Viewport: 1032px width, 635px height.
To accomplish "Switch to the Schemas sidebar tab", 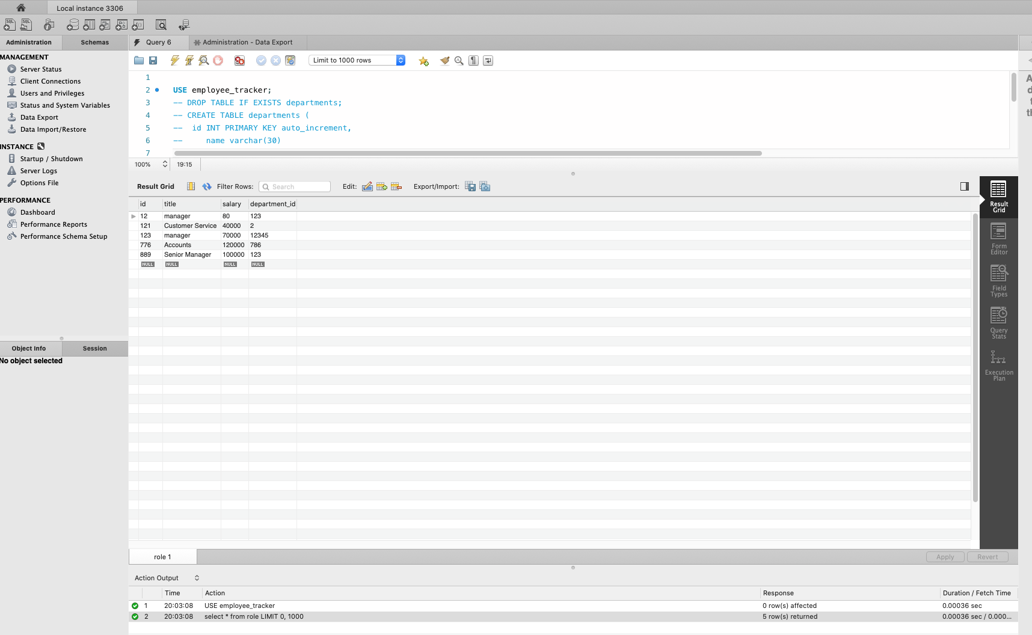I will 94,42.
